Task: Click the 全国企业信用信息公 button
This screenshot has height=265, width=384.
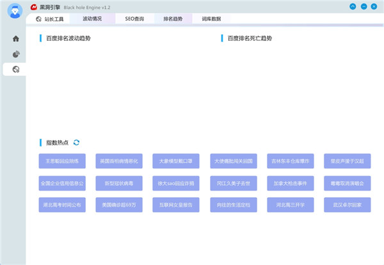Action: click(x=62, y=183)
